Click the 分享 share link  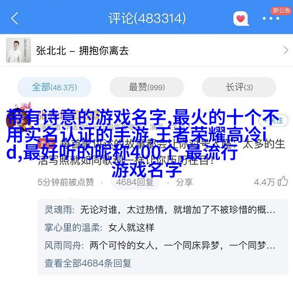[x=184, y=182]
